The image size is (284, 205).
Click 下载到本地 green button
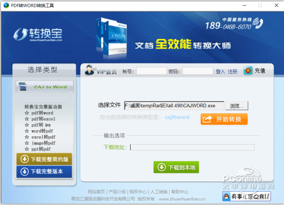176,167
